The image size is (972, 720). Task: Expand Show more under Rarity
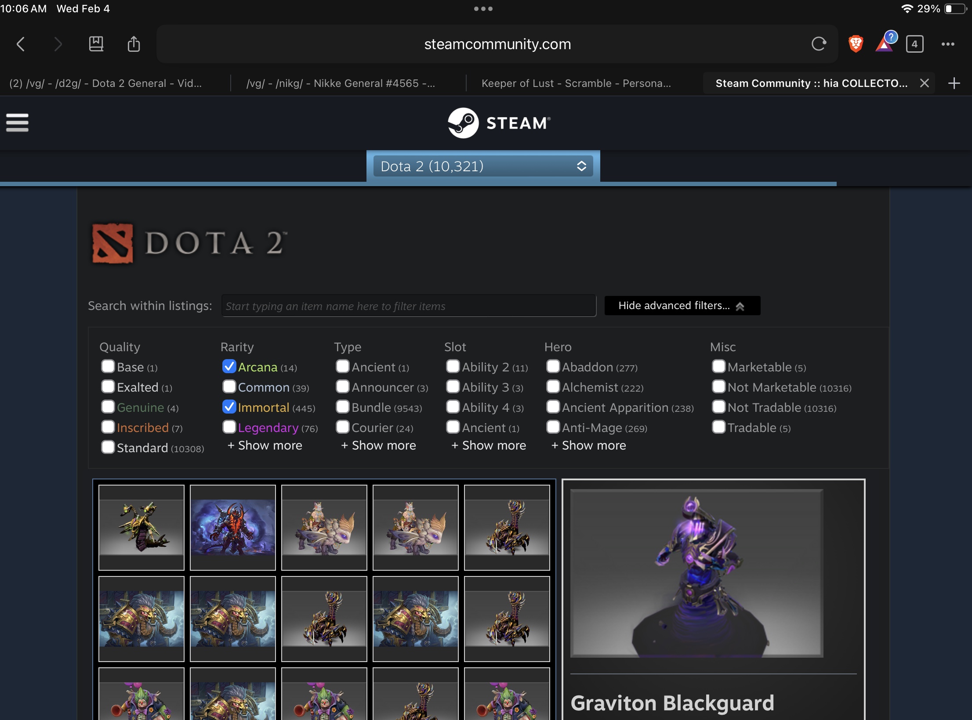pyautogui.click(x=265, y=446)
